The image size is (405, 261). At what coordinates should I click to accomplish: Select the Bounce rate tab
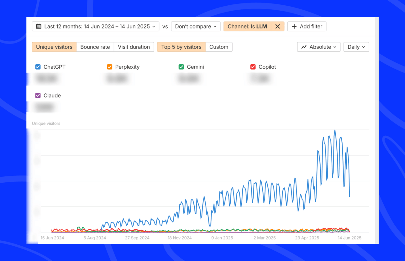tap(95, 47)
